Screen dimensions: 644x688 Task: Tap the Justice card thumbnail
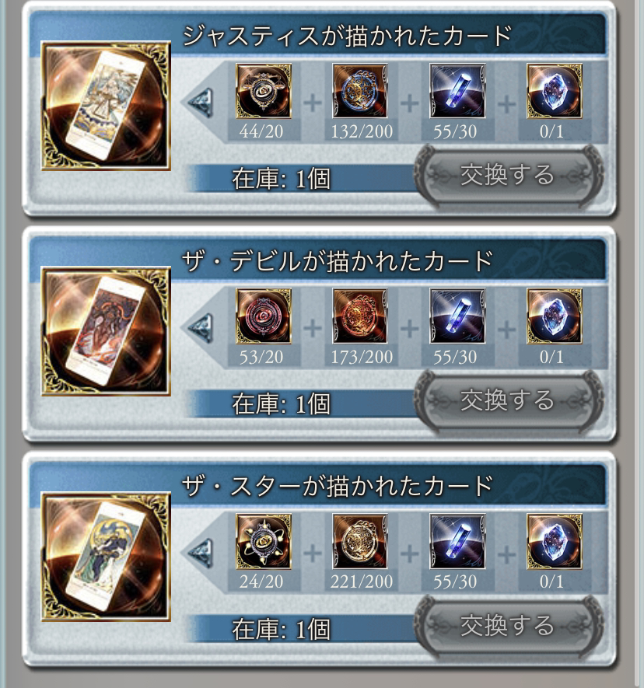pyautogui.click(x=106, y=106)
